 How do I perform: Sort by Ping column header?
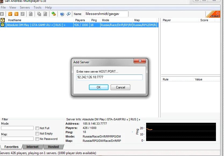click(95, 20)
